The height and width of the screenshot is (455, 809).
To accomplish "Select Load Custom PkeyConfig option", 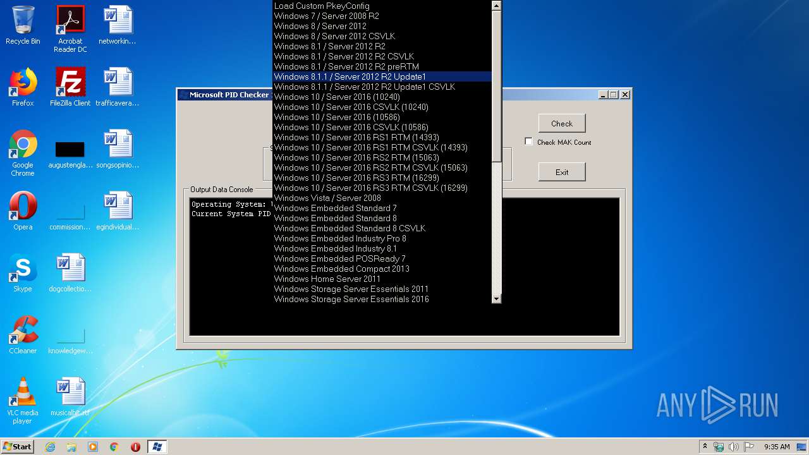I will click(x=382, y=6).
